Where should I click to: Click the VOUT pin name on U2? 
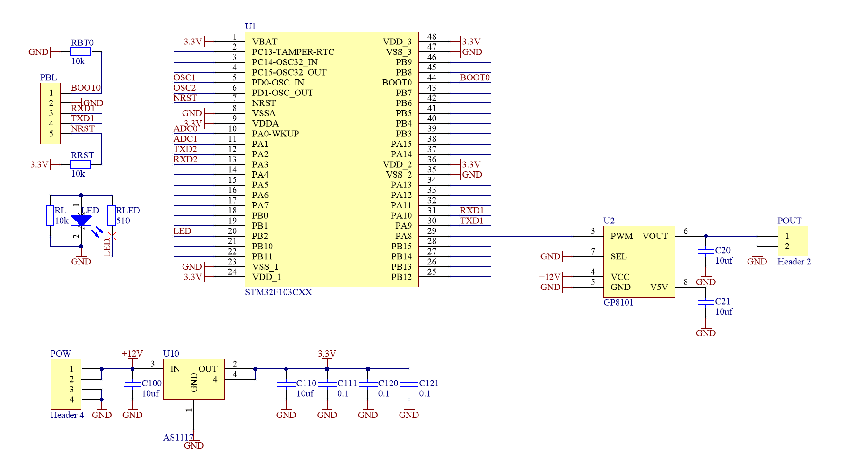tap(655, 236)
